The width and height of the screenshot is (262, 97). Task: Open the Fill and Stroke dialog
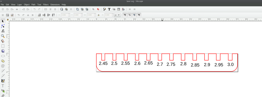point(105,9)
